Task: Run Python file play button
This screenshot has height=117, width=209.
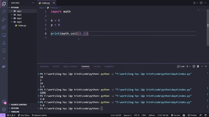Action: click(195, 3)
